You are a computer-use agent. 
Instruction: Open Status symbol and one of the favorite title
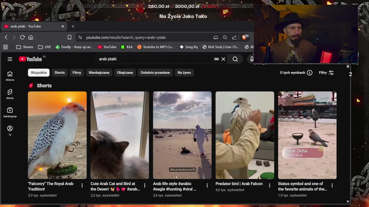[x=302, y=186]
